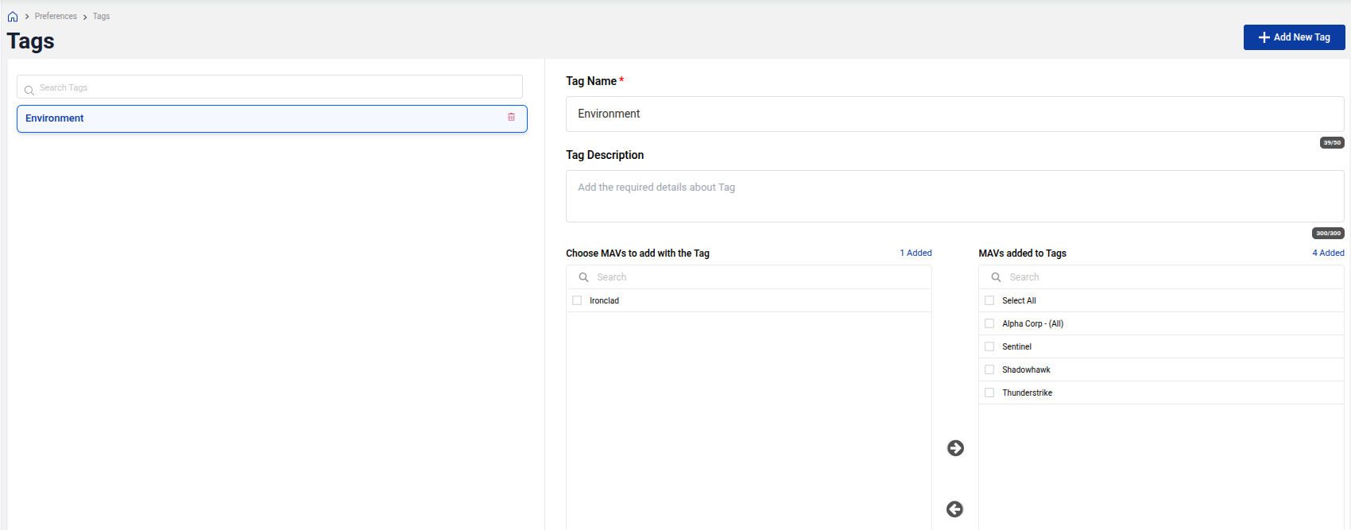Click the Tags breadcrumb item
Viewport: 1351px width, 530px height.
coord(101,17)
